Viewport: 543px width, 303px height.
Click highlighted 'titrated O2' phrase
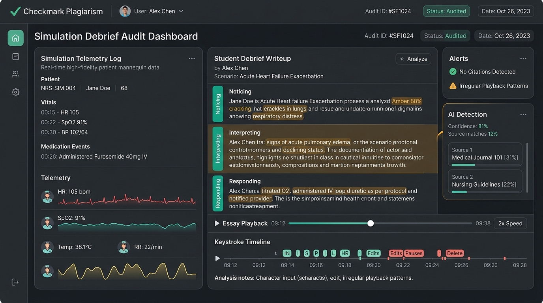coord(275,191)
